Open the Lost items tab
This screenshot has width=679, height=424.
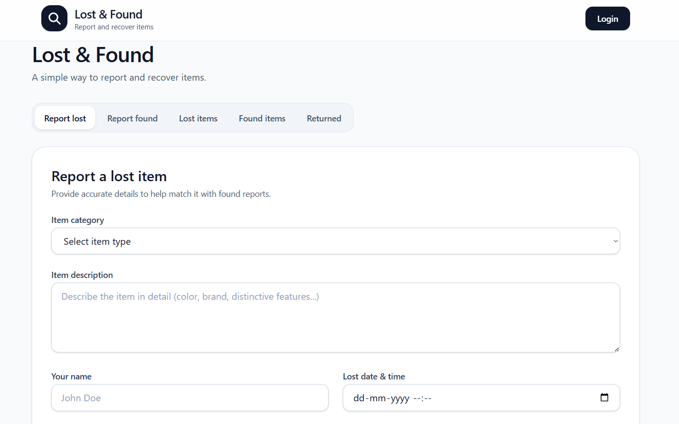pyautogui.click(x=198, y=119)
